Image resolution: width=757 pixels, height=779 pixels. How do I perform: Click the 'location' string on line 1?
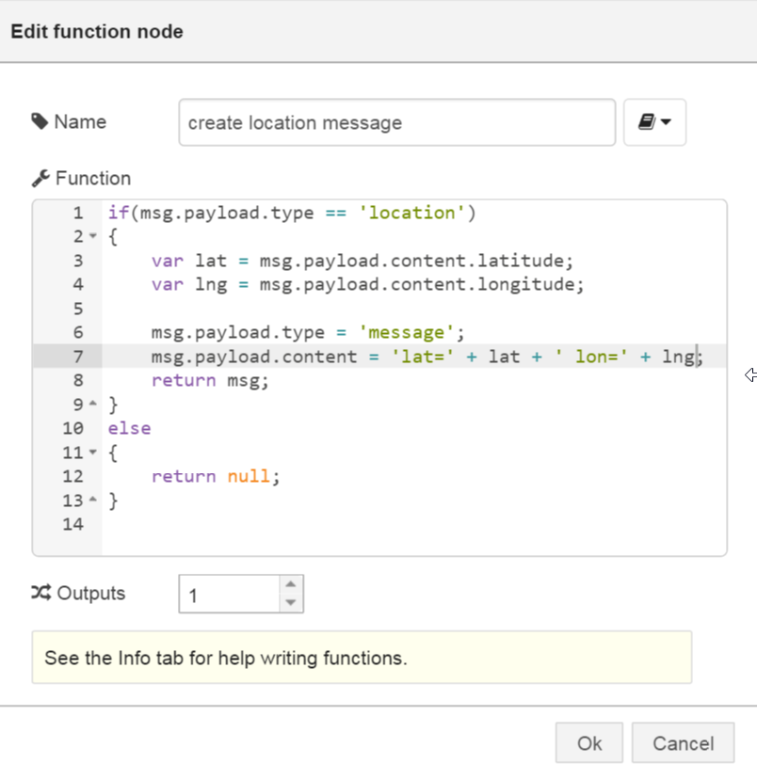pyautogui.click(x=412, y=213)
